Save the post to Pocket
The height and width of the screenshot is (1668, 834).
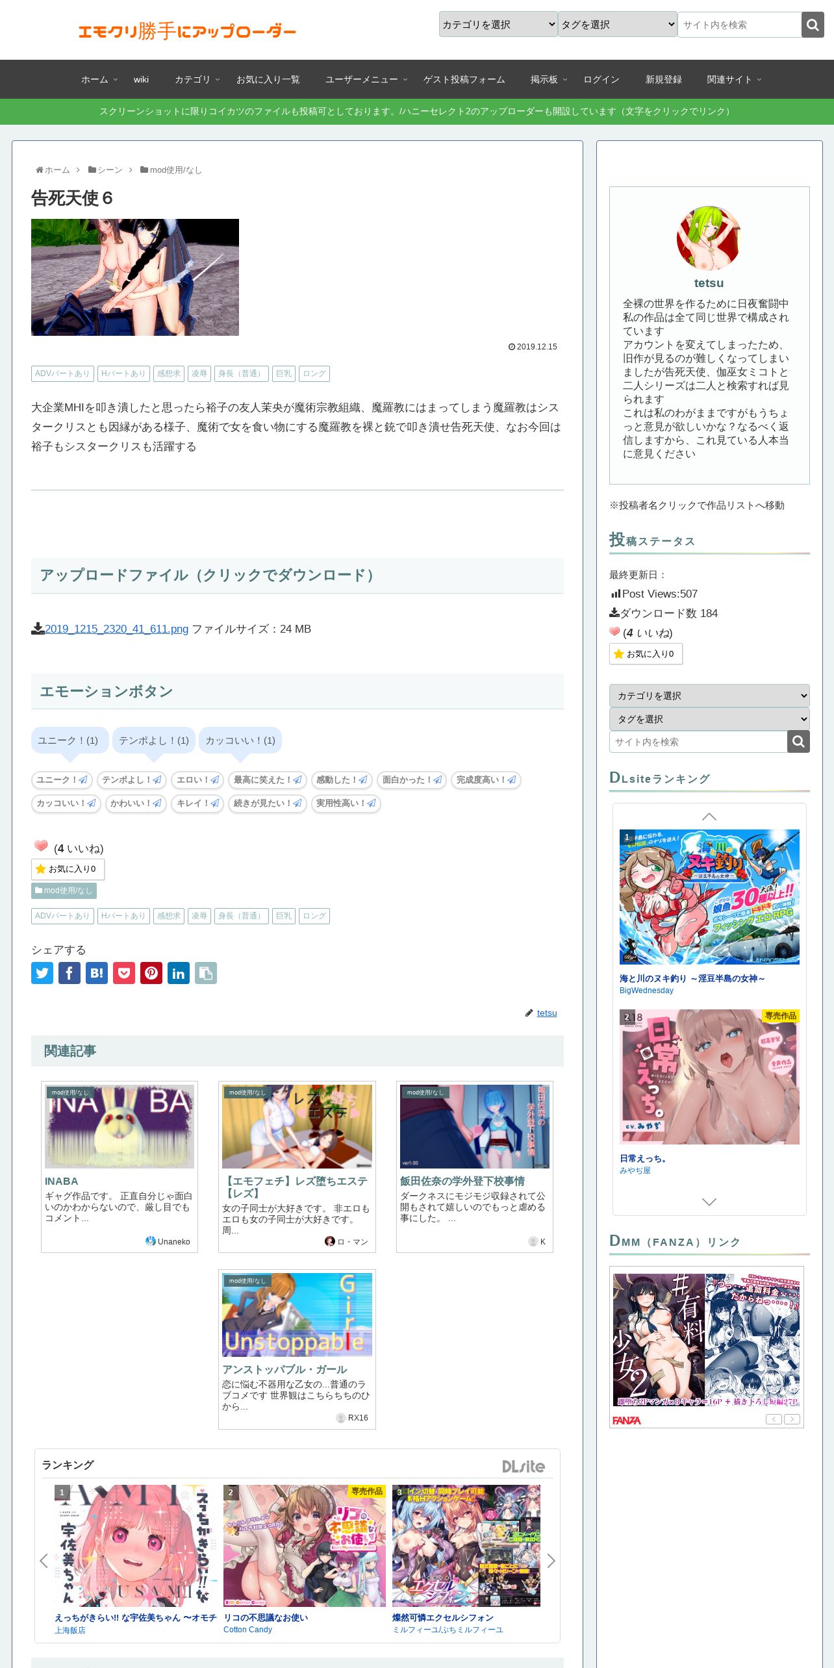point(124,973)
